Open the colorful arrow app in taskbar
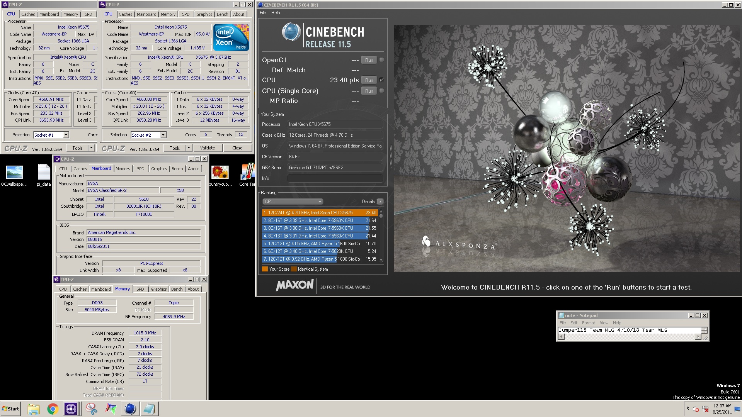742x417 pixels. [111, 409]
